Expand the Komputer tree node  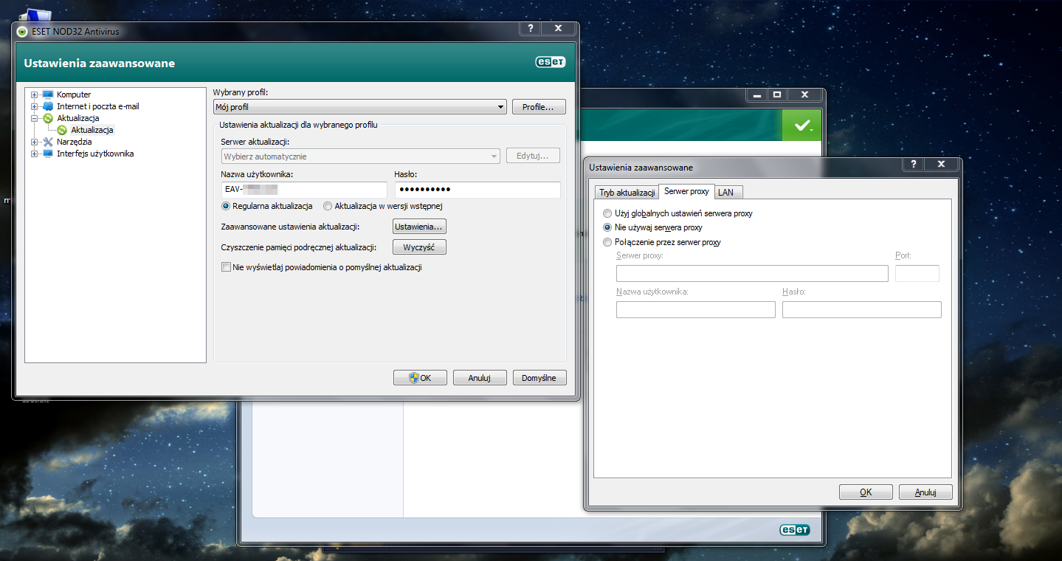tap(34, 94)
